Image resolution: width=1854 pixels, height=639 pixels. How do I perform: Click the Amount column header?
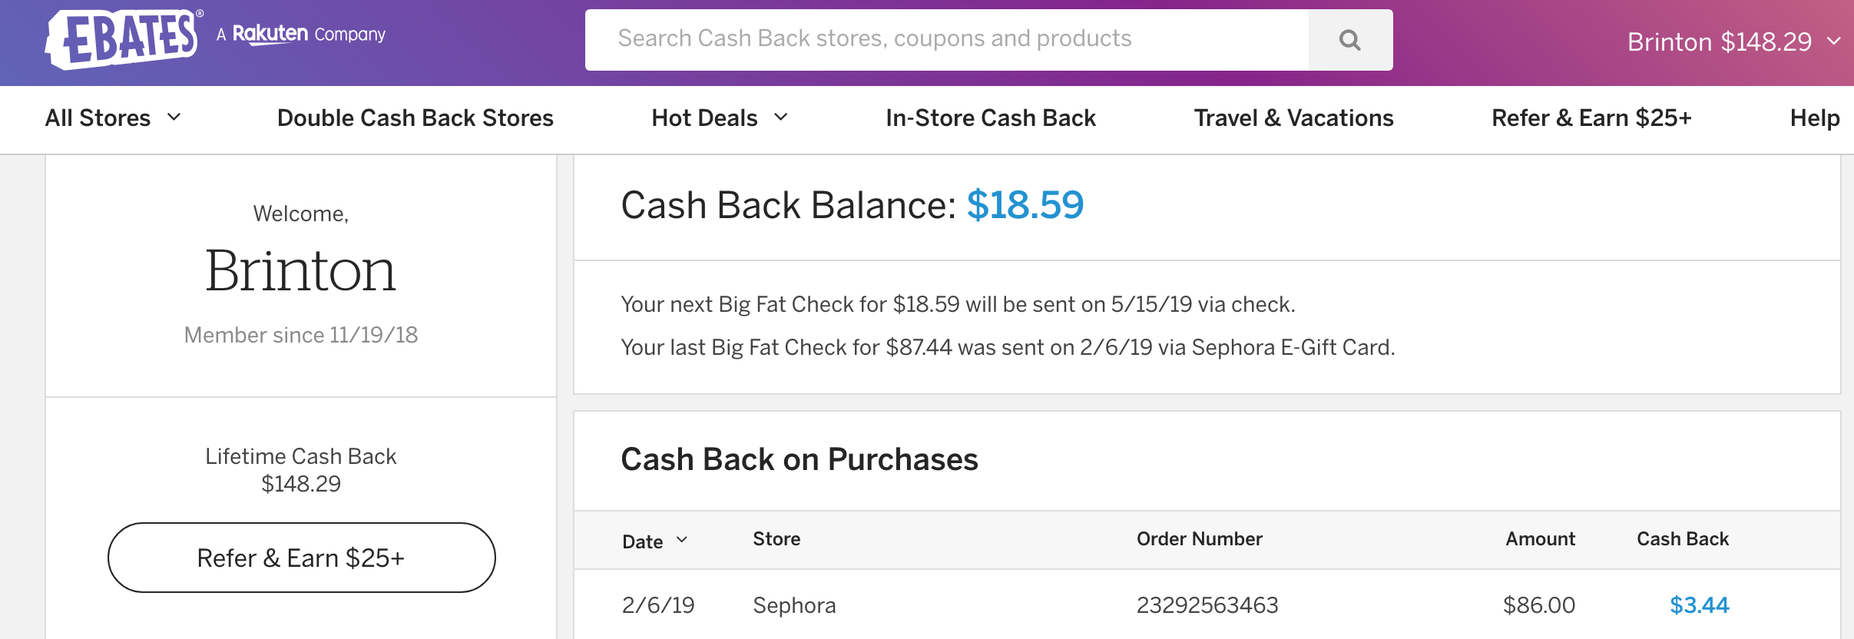[1539, 539]
